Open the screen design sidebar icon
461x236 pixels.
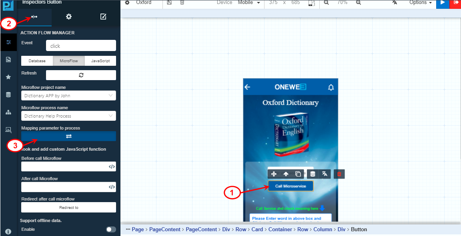click(8, 130)
